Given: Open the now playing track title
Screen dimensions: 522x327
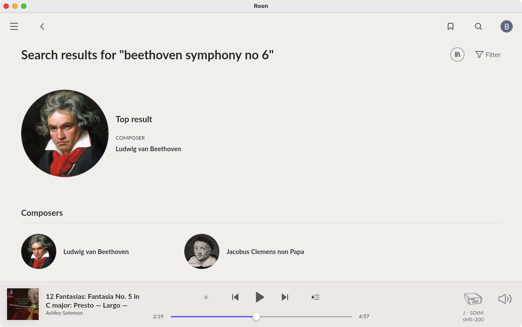Looking at the screenshot, I should pos(92,301).
